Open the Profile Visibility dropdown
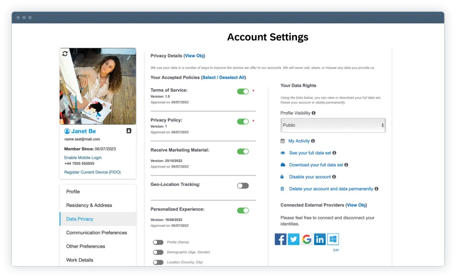 coord(333,125)
